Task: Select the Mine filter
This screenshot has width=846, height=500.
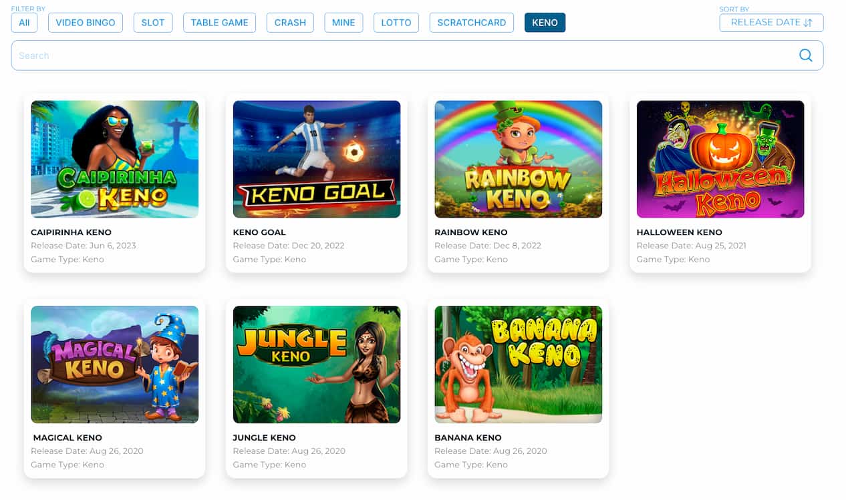Action: [x=343, y=23]
